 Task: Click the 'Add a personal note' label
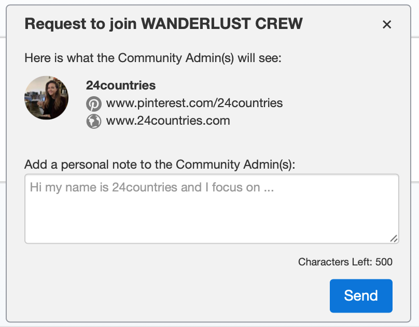pyautogui.click(x=159, y=165)
